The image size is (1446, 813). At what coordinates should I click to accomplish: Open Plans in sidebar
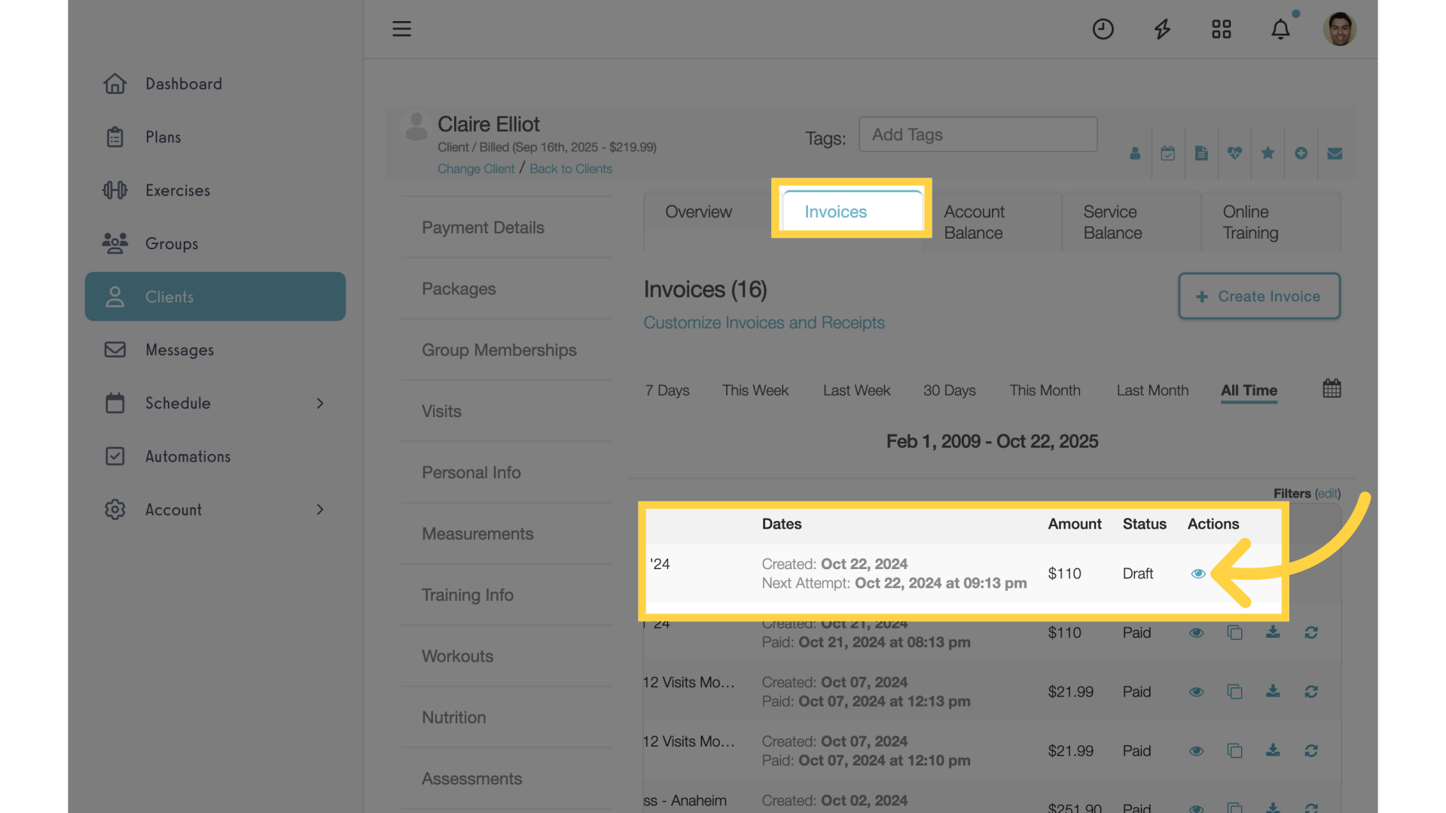[215, 137]
